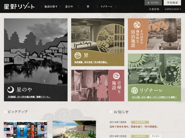Open そのほかの個性的な宿泊施設 panel
Screen dimensions: 185x138
[x=154, y=34]
